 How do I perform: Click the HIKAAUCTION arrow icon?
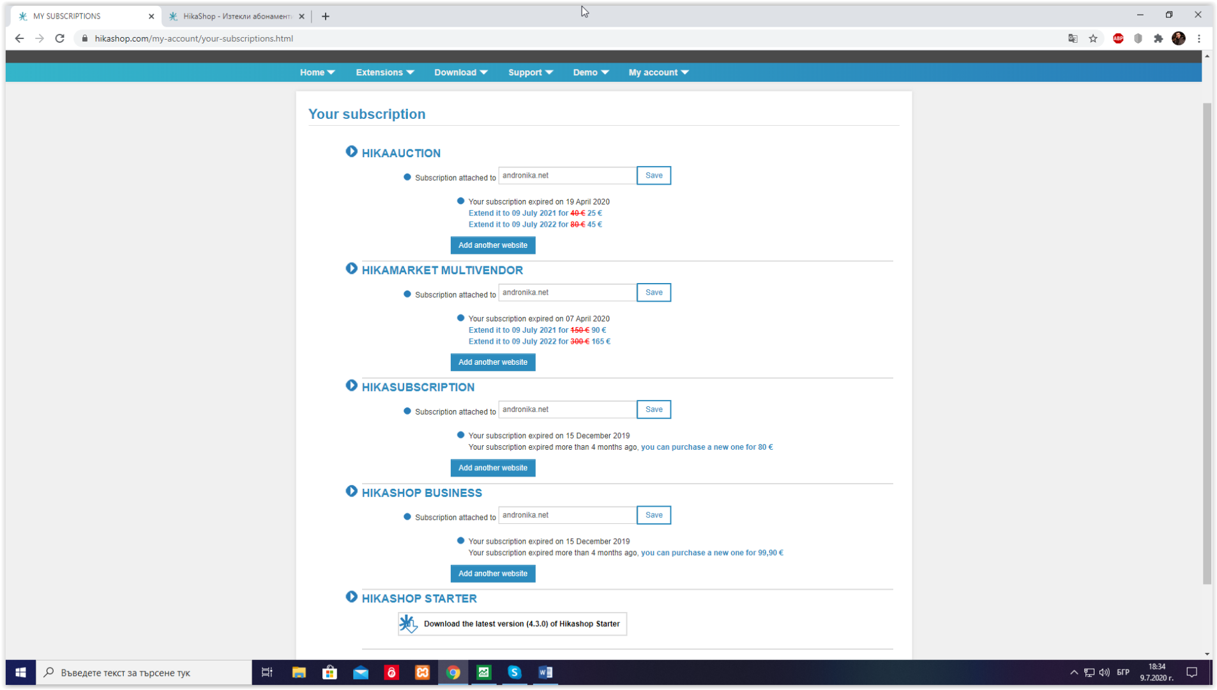(351, 151)
